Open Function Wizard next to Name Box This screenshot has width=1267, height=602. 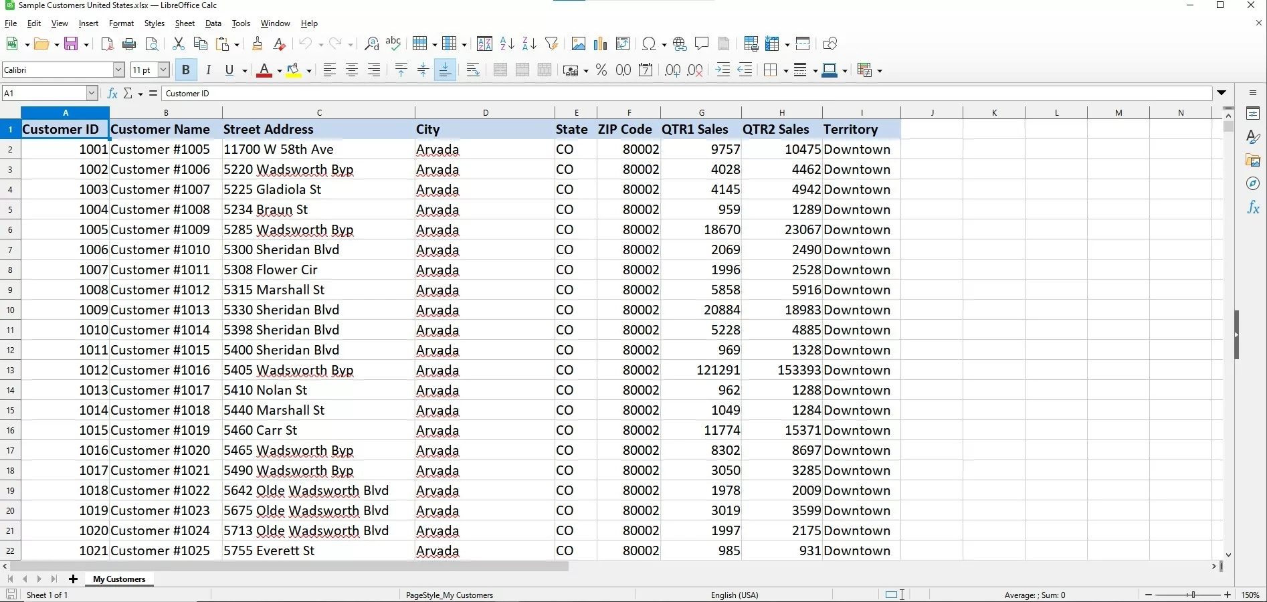click(112, 94)
